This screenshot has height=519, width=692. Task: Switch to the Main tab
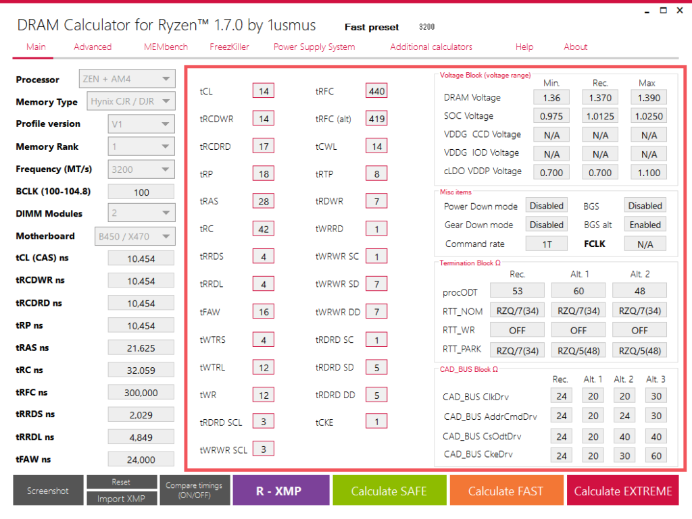pos(36,47)
